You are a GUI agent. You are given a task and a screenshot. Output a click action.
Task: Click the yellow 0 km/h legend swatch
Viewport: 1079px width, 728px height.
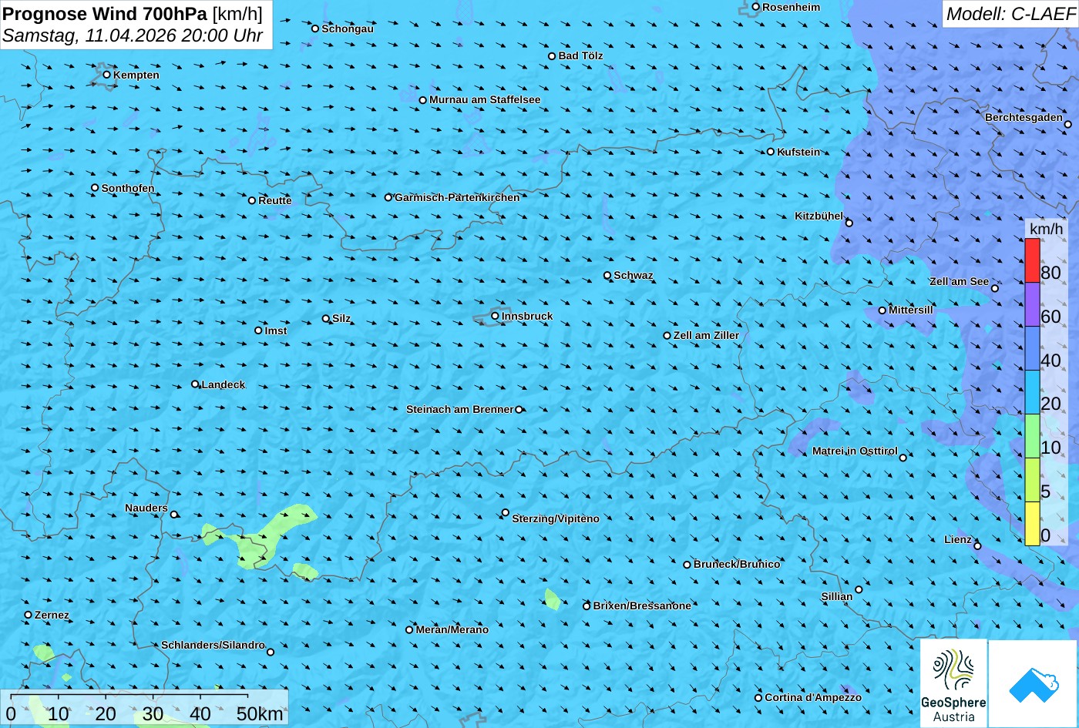[x=1032, y=524]
